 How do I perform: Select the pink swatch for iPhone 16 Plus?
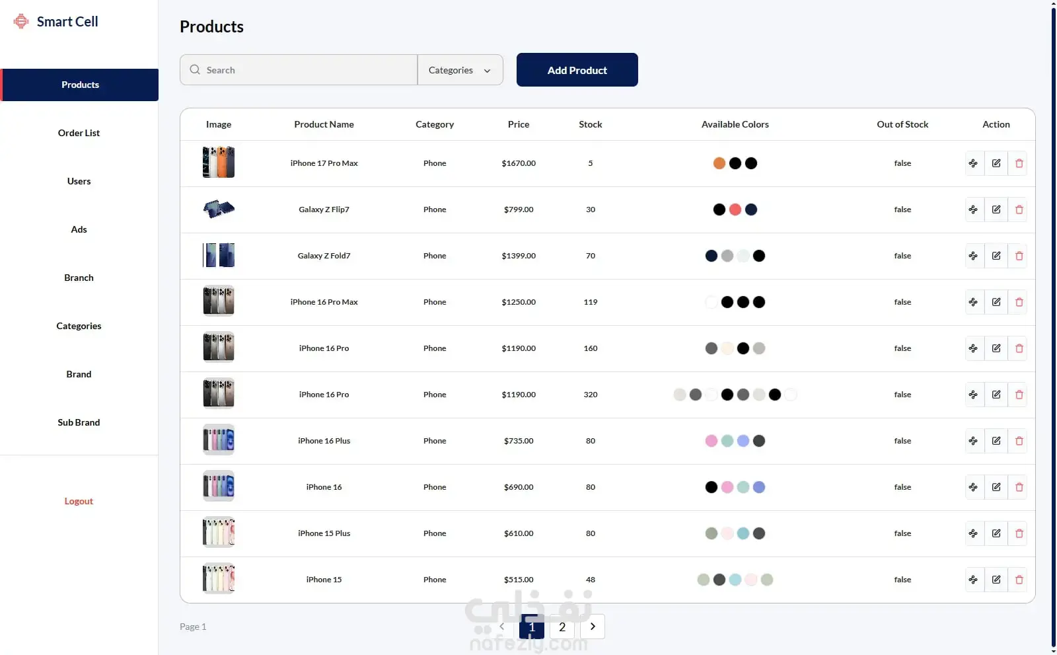pos(711,441)
